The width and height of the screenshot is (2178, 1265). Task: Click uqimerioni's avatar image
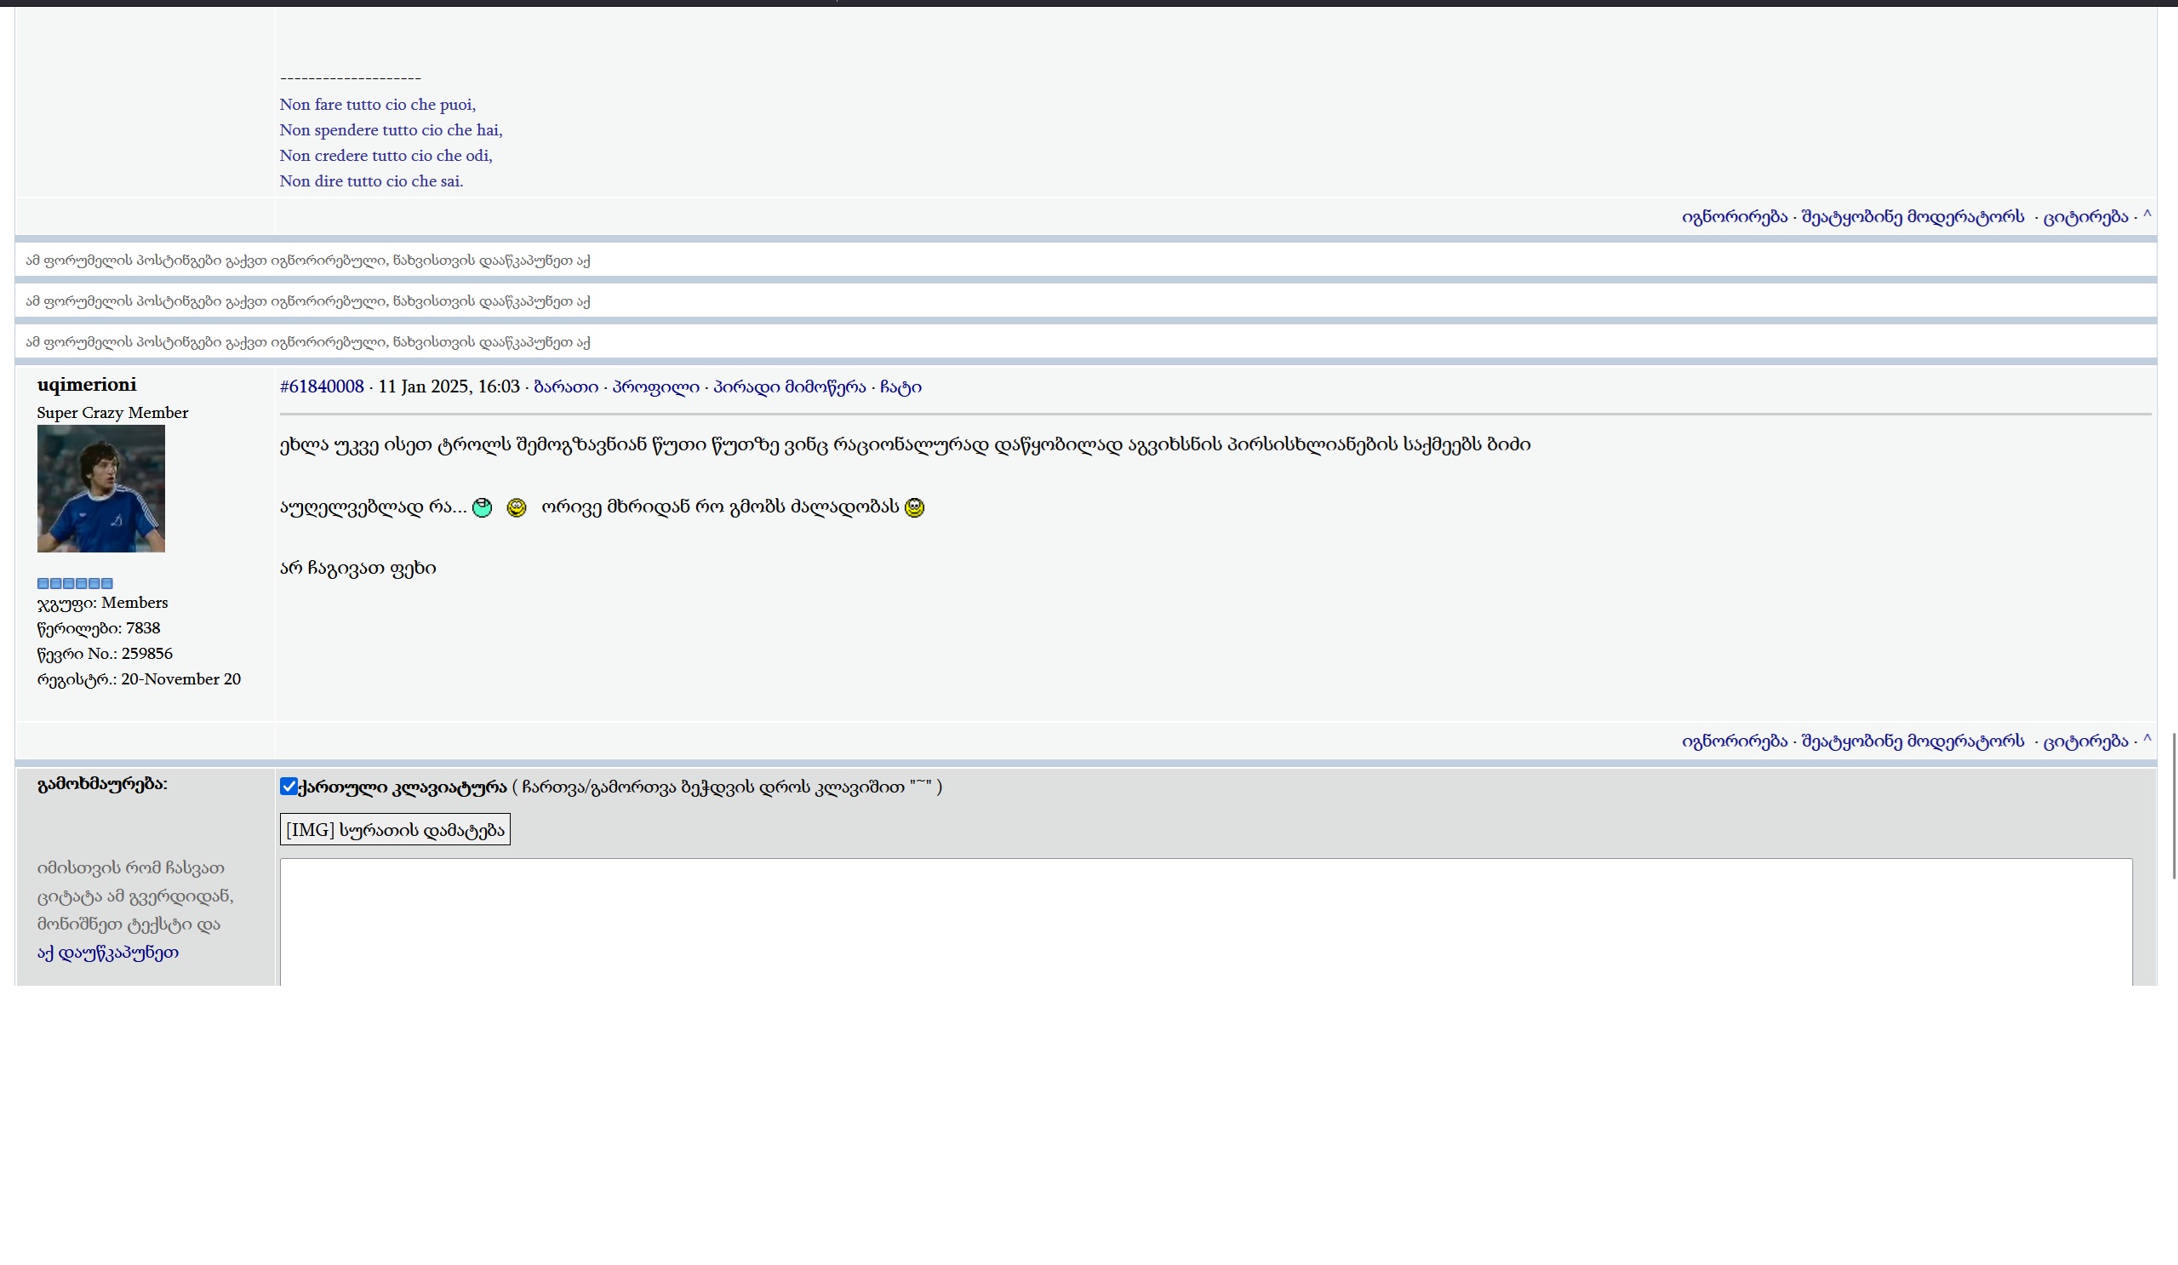(101, 489)
